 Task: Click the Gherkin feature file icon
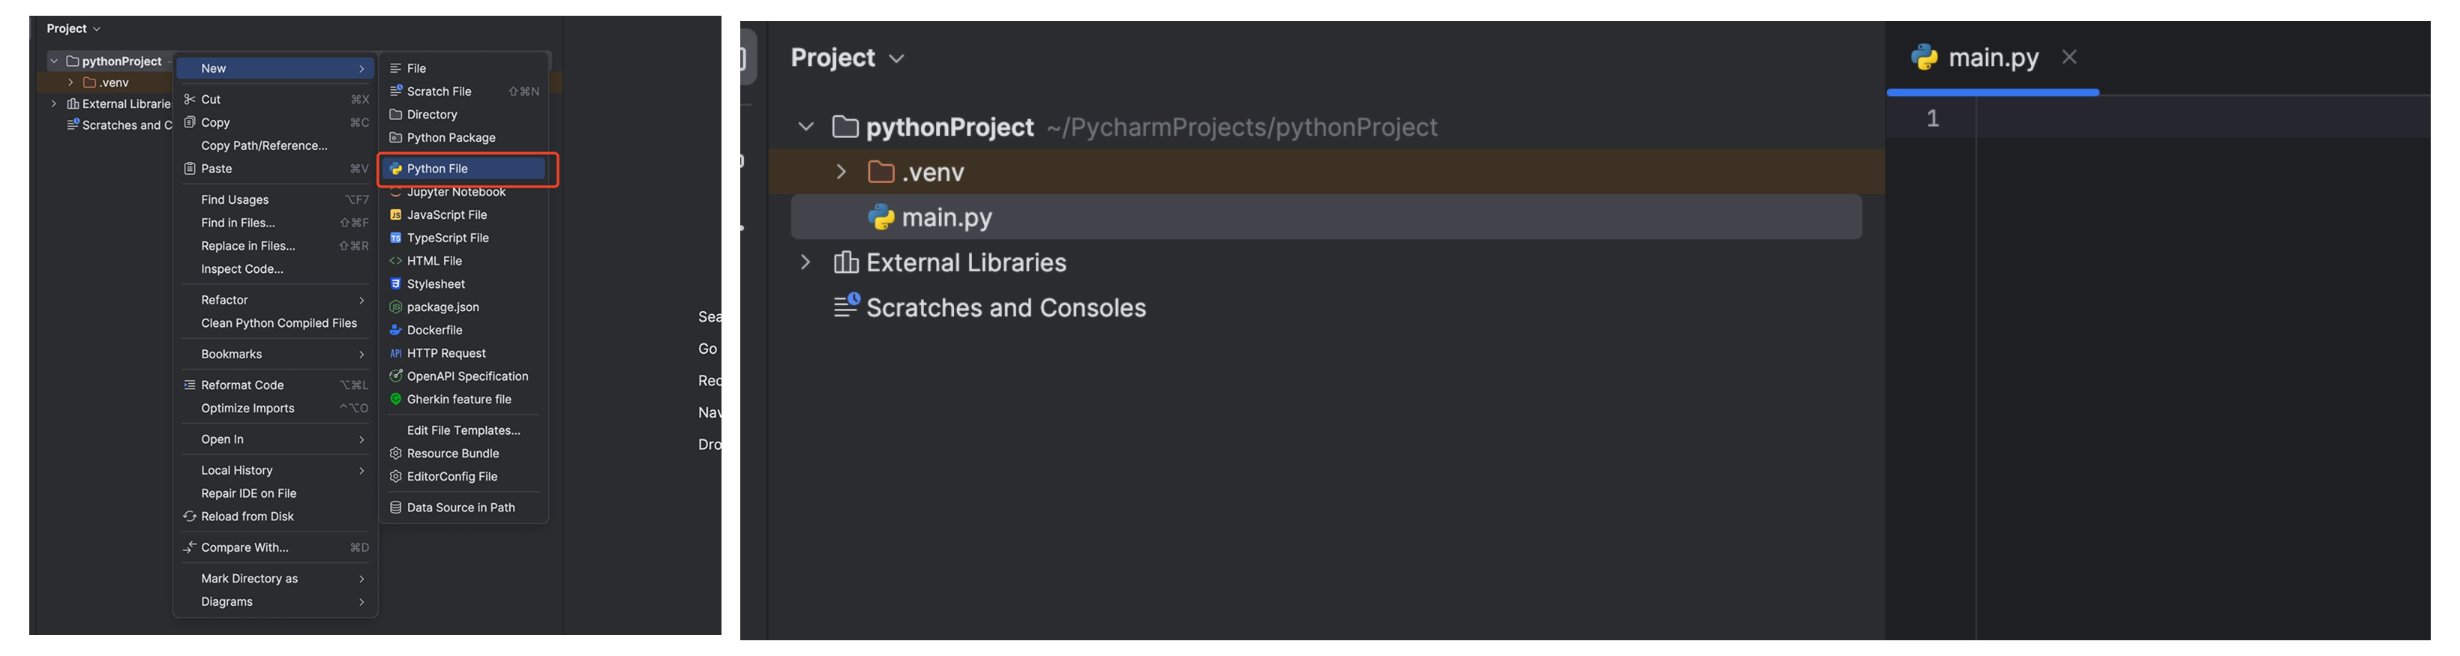(x=395, y=399)
